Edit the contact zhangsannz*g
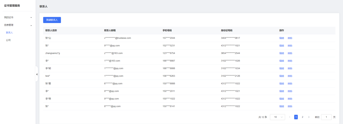Viewport: 343px width, 124px height. pyautogui.click(x=282, y=53)
